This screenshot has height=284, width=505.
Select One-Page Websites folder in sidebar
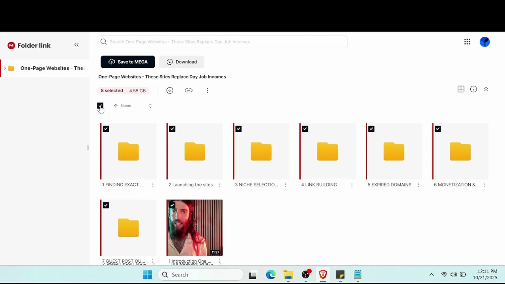45,68
